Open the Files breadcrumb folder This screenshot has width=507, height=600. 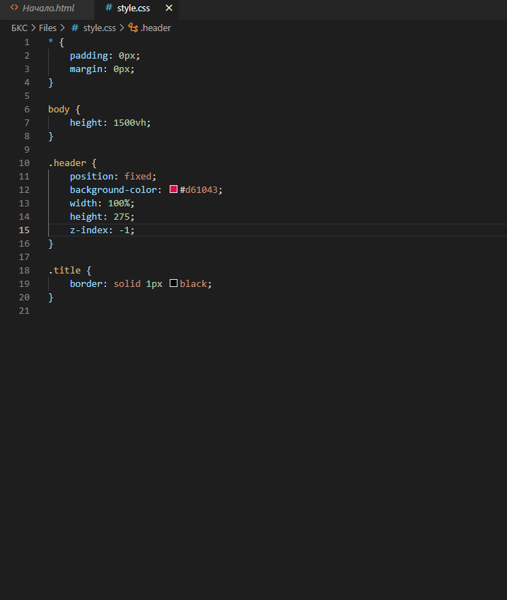pyautogui.click(x=47, y=28)
